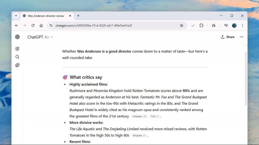This screenshot has width=259, height=145.
Task: Click the 'Recent films:' bullet text
Action: [x=80, y=142]
